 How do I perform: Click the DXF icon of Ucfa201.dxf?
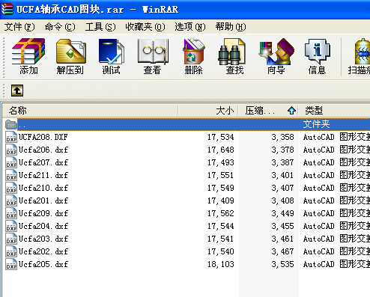[x=11, y=200]
